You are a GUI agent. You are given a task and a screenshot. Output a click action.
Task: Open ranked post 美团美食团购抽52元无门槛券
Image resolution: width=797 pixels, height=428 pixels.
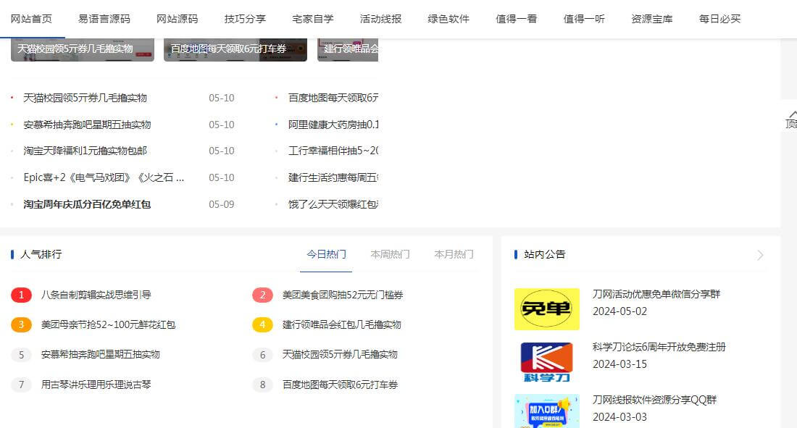(343, 295)
